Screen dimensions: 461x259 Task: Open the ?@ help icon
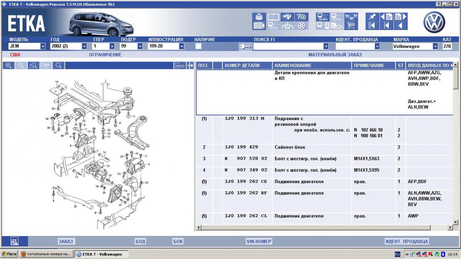tap(302, 17)
